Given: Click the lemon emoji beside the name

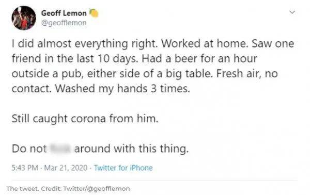Looking at the screenshot, I should click(x=94, y=13).
